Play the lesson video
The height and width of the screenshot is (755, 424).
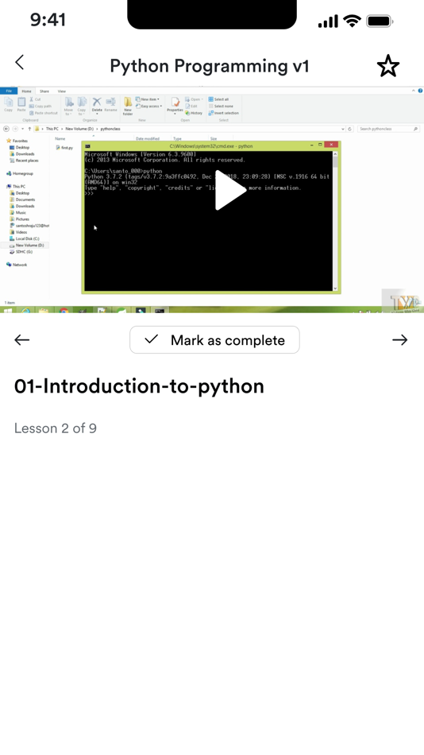pyautogui.click(x=230, y=190)
